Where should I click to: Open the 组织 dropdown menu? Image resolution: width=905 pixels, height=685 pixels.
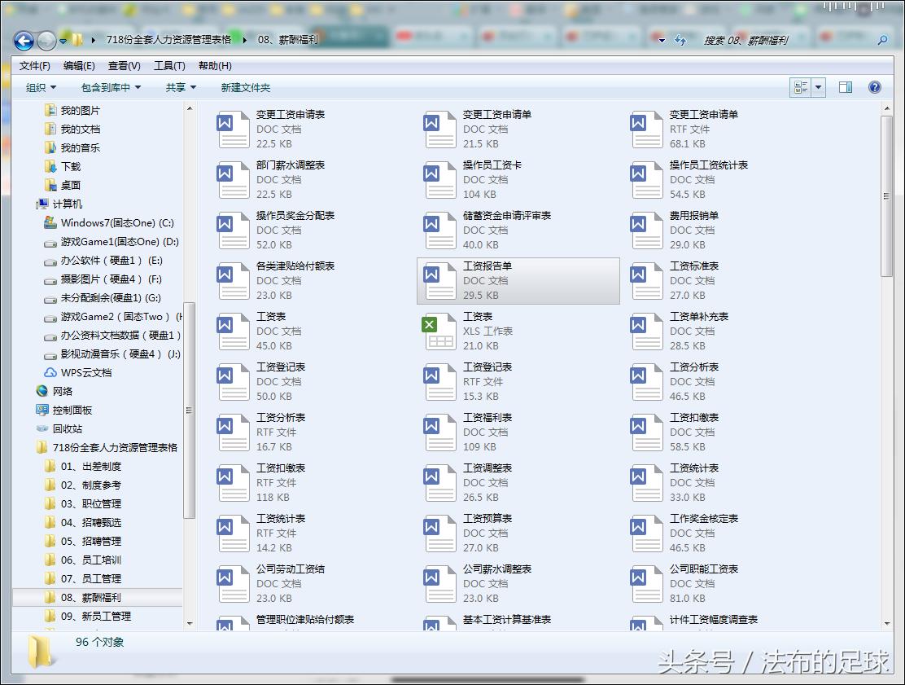point(39,87)
